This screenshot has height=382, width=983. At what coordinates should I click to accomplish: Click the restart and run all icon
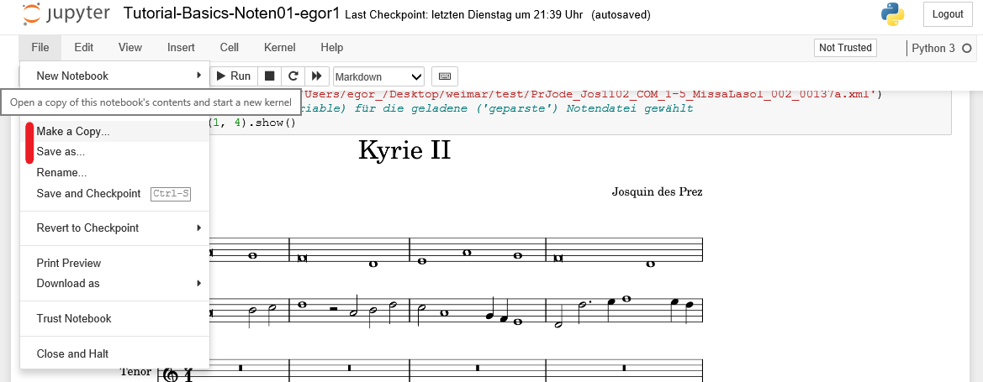click(316, 76)
